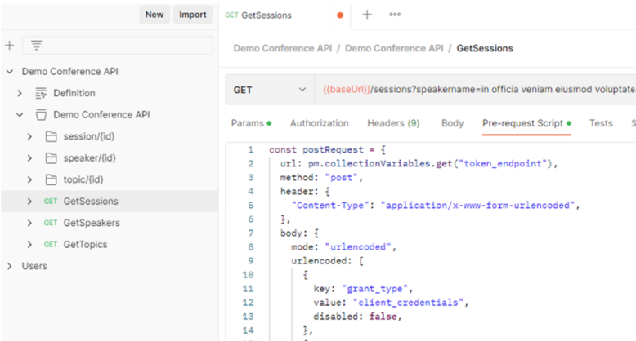Create a new collection with plus icon in sidebar
This screenshot has height=341, width=636.
9,46
